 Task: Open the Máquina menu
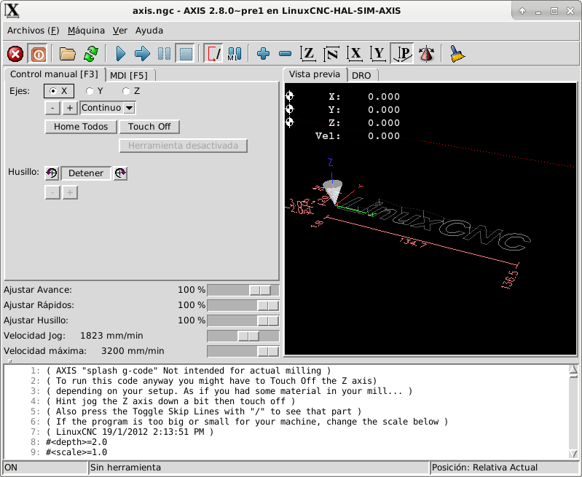[x=86, y=31]
